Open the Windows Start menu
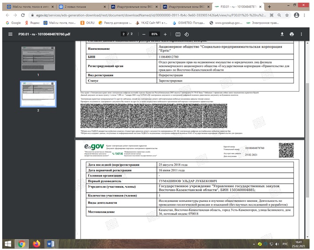Screen dimensions: 314x250 pos(8,244)
